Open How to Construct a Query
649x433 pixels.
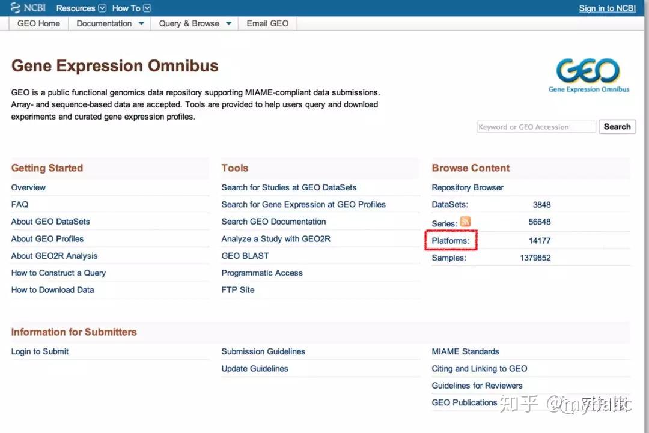[58, 273]
